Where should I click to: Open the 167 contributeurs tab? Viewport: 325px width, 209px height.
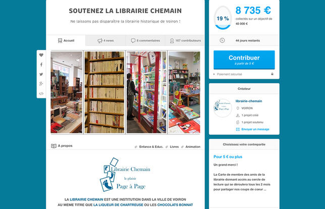coord(185,40)
